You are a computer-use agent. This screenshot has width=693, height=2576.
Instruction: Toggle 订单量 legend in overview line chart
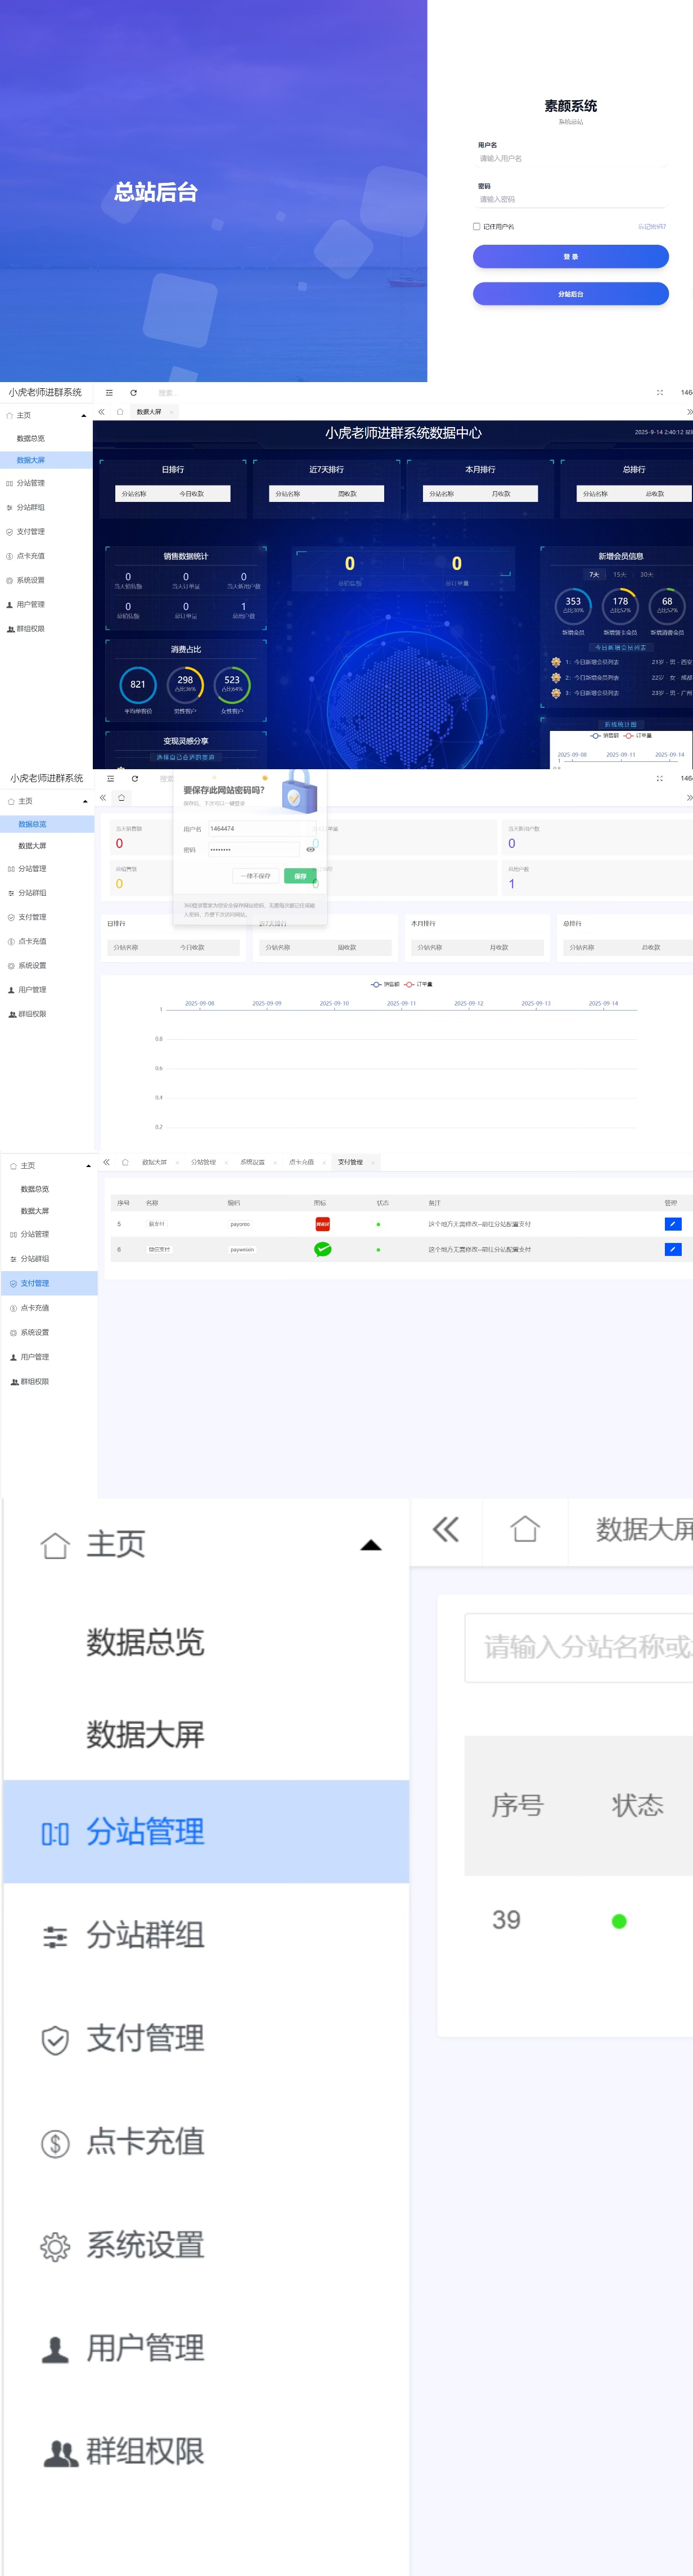tap(418, 984)
